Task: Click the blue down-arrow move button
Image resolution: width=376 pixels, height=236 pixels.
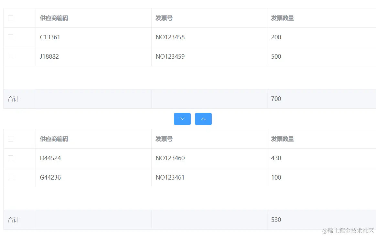Action: tap(182, 119)
